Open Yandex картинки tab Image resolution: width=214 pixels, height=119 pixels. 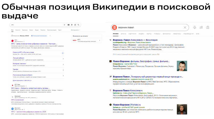pos(132,34)
